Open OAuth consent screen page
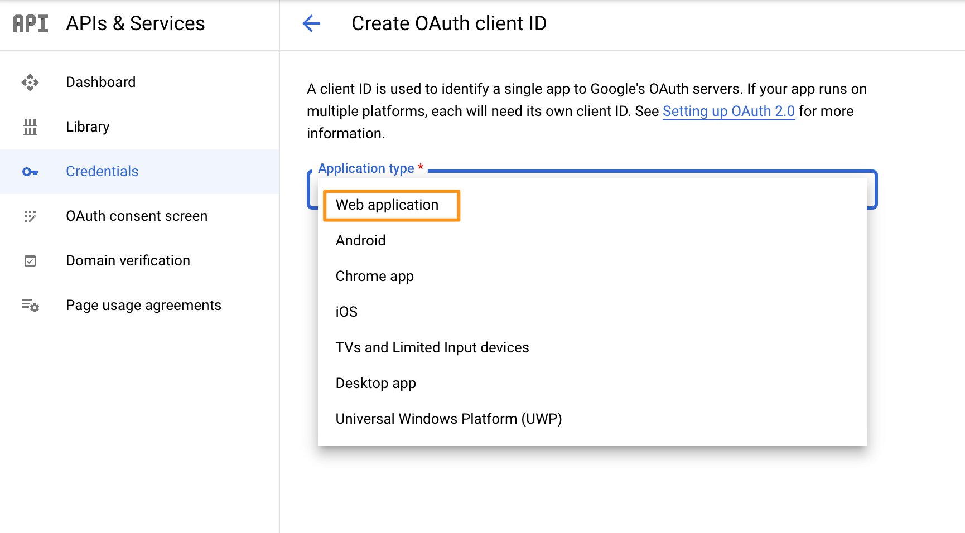Screen dimensions: 965x533 tap(139, 216)
